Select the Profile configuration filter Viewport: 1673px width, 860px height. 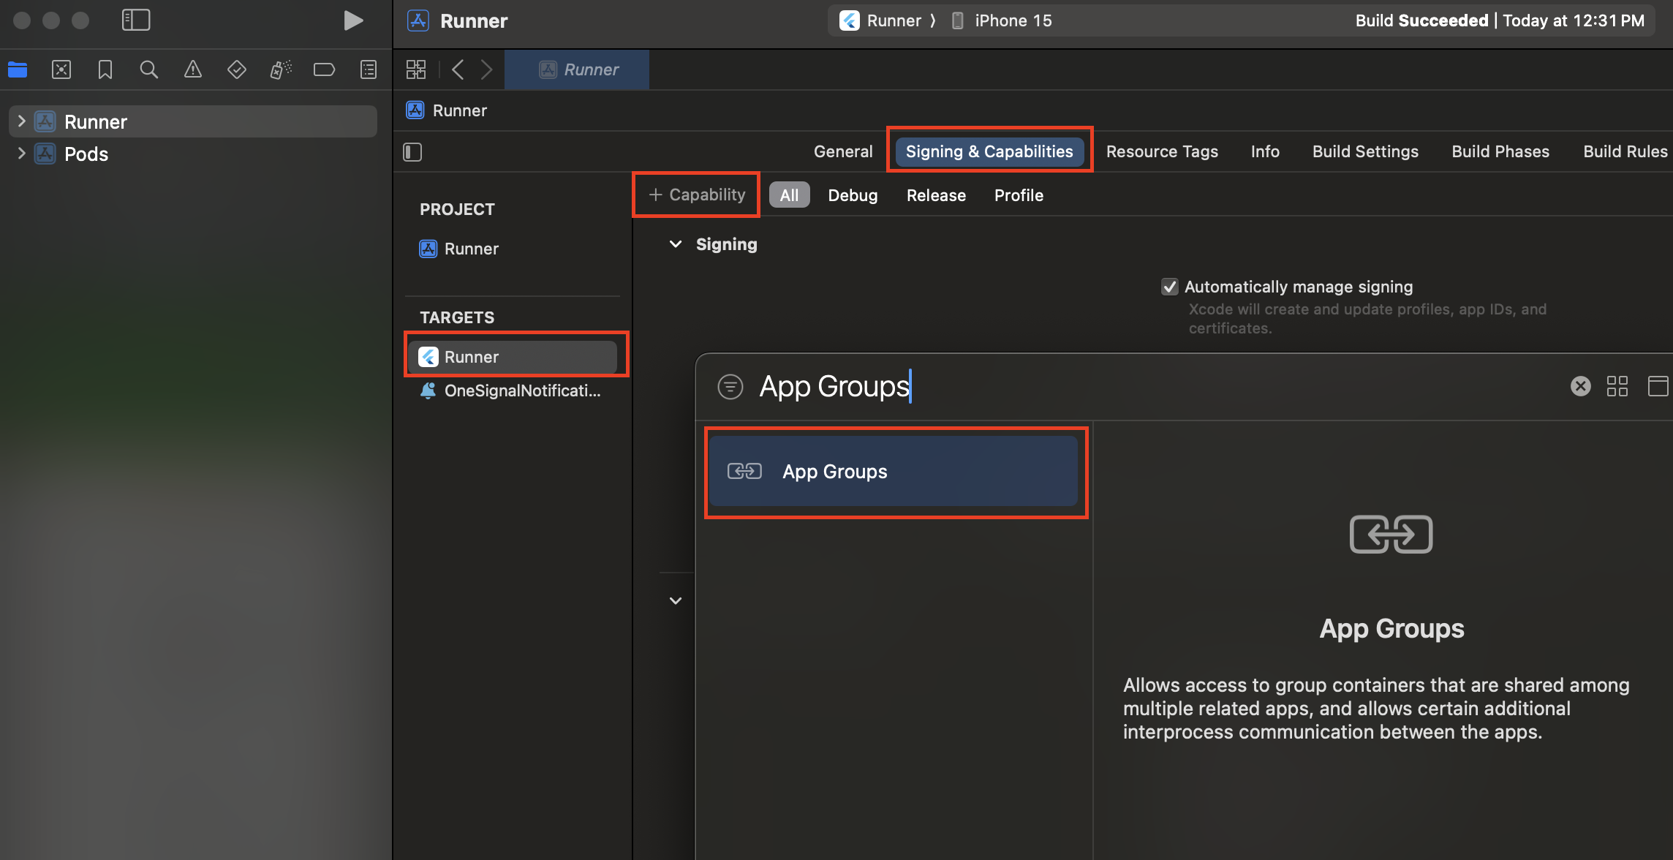1019,195
